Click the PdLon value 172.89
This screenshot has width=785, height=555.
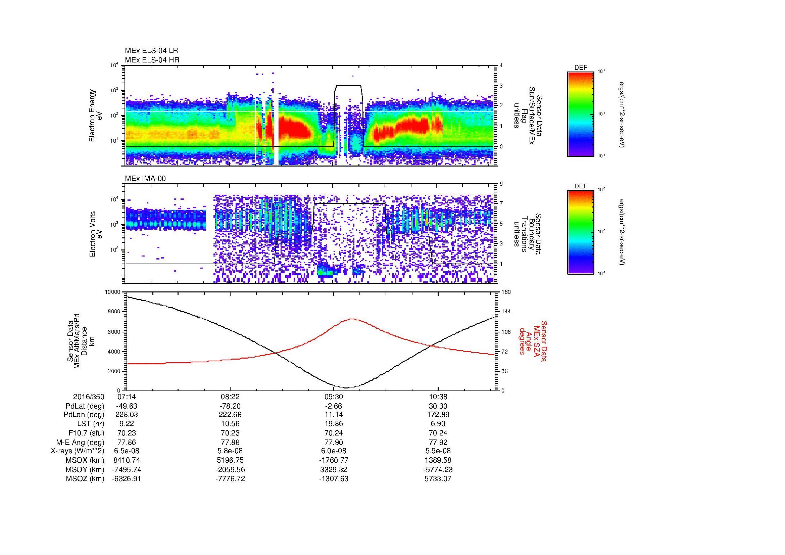click(438, 415)
